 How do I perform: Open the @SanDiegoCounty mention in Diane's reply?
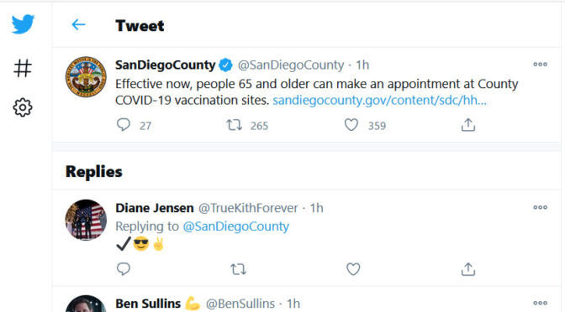236,226
